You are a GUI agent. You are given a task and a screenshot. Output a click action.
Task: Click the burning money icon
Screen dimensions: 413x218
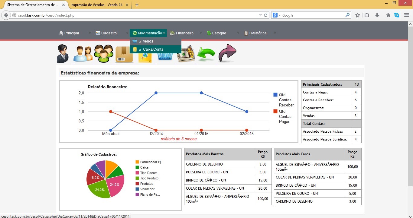[186, 54]
